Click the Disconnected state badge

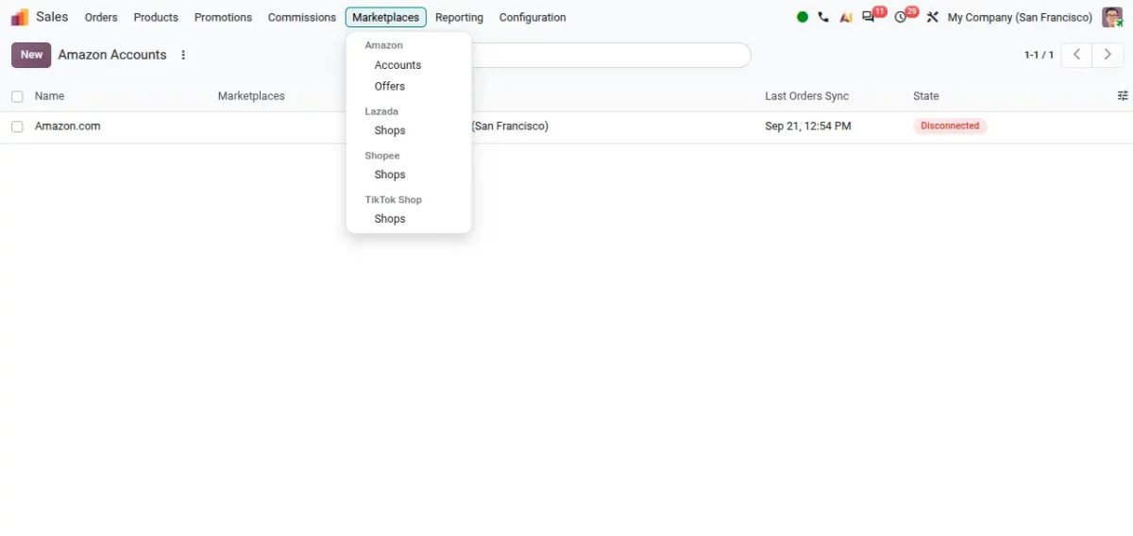point(950,126)
